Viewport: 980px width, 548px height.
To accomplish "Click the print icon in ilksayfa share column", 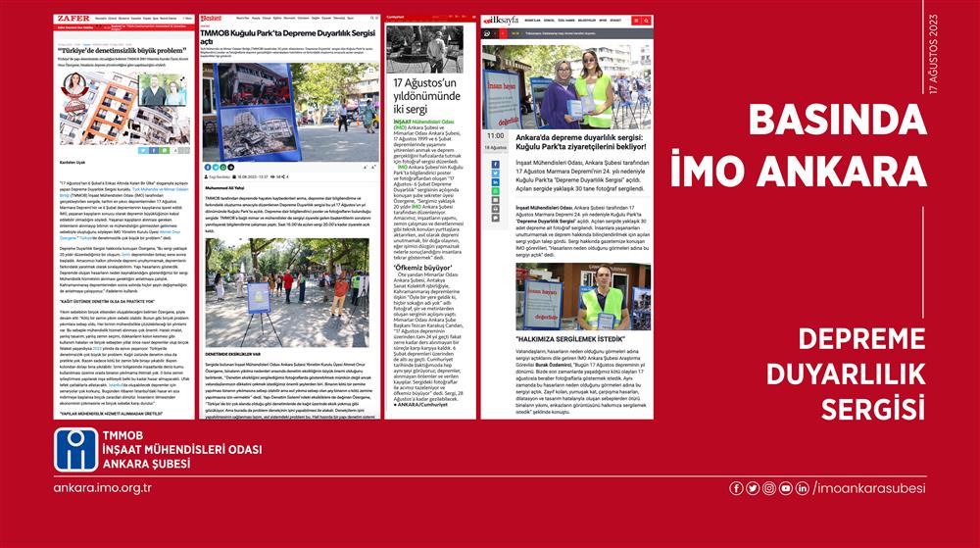I will point(495,210).
